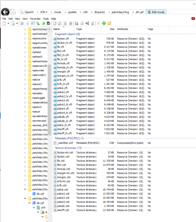Click the blue dlc.rpf archive under patchday22ng
Image resolution: width=196 pixels, height=222 pixels.
pos(38,194)
